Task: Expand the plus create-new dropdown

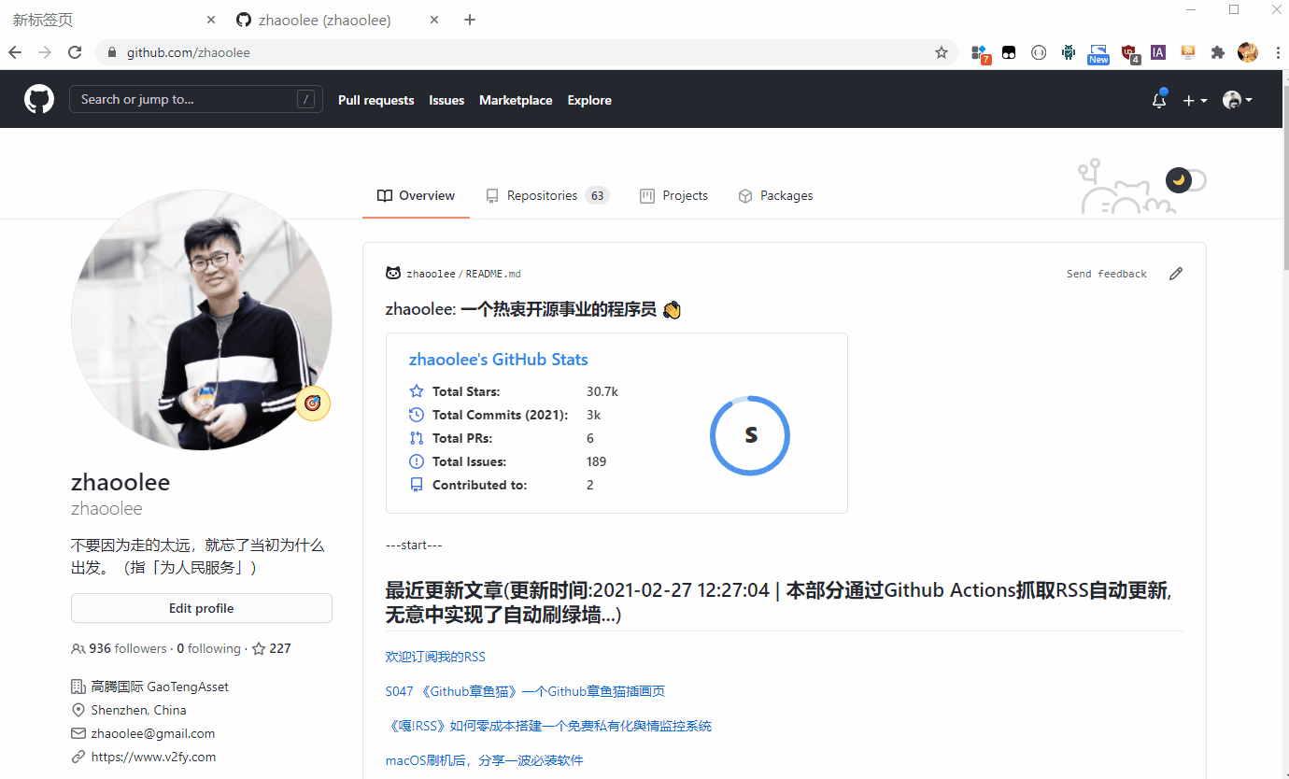Action: pos(1195,100)
